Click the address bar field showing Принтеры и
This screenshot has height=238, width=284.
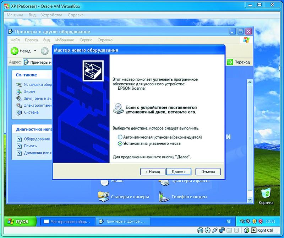(38, 62)
